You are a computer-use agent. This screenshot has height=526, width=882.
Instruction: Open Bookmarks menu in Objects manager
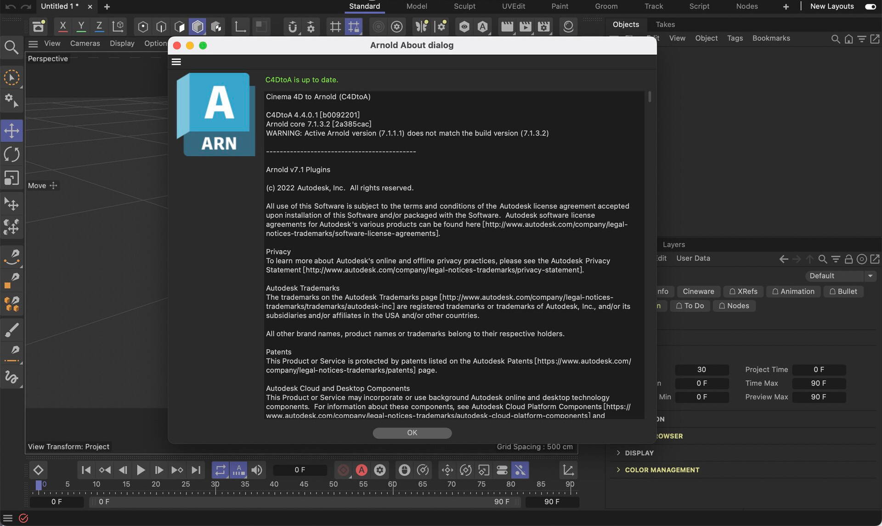(x=771, y=38)
